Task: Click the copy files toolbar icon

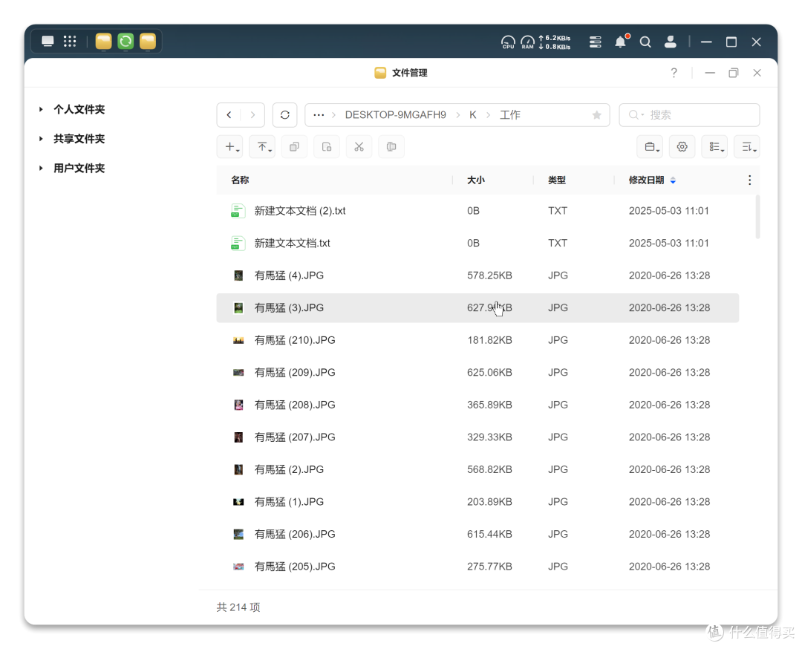Action: click(294, 147)
